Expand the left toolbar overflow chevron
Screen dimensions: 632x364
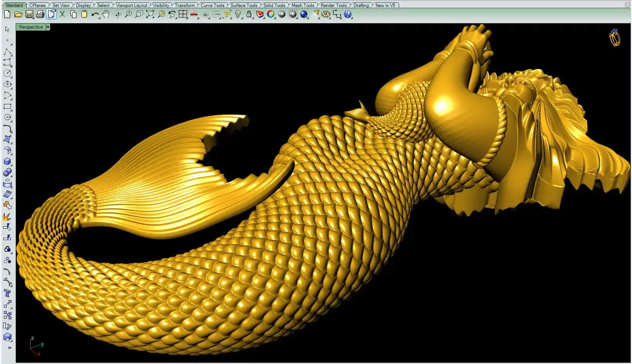pyautogui.click(x=9, y=348)
